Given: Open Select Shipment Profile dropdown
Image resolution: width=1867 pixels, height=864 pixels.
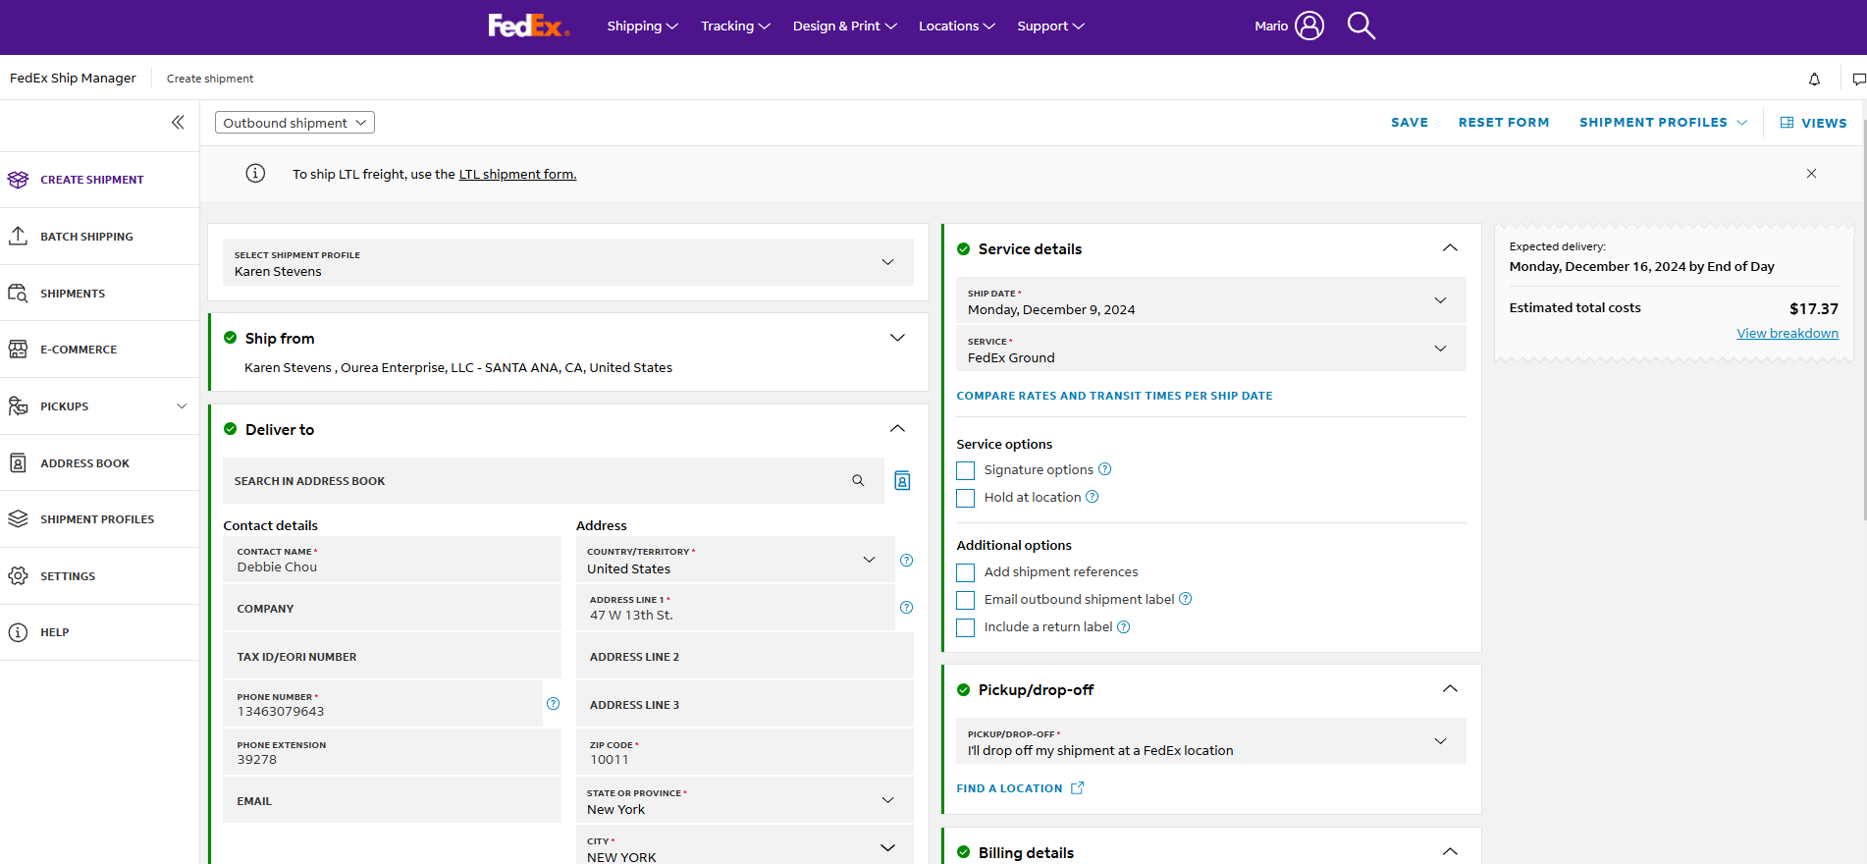Looking at the screenshot, I should point(568,262).
